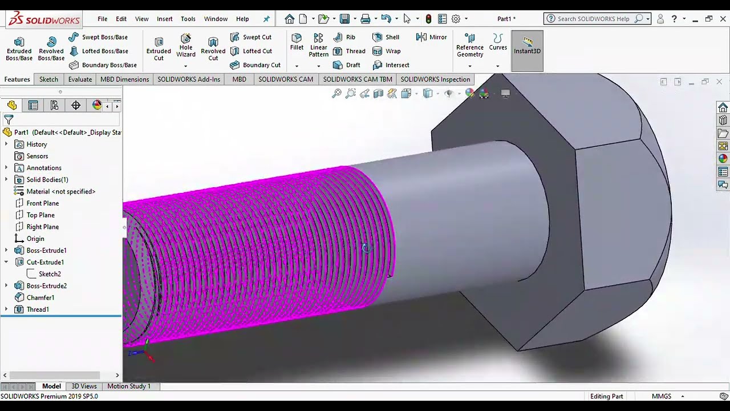Image resolution: width=730 pixels, height=411 pixels.
Task: Open the Reference Geometry dropdown arrow
Action: (x=470, y=66)
